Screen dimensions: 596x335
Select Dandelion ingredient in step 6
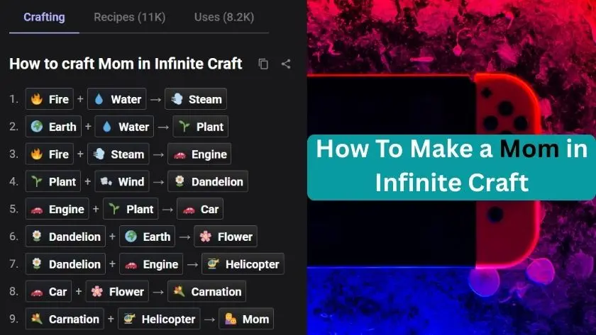tap(65, 237)
